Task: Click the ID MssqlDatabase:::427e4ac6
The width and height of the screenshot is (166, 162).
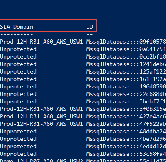Action: pos(126,116)
